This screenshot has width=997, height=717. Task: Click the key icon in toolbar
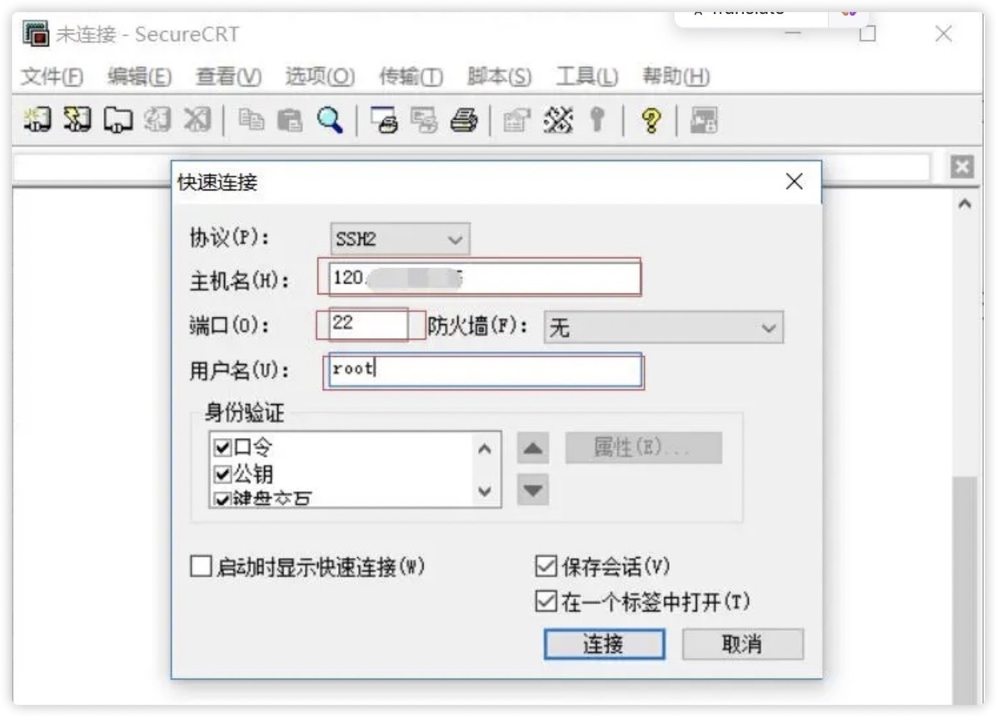pyautogui.click(x=597, y=120)
